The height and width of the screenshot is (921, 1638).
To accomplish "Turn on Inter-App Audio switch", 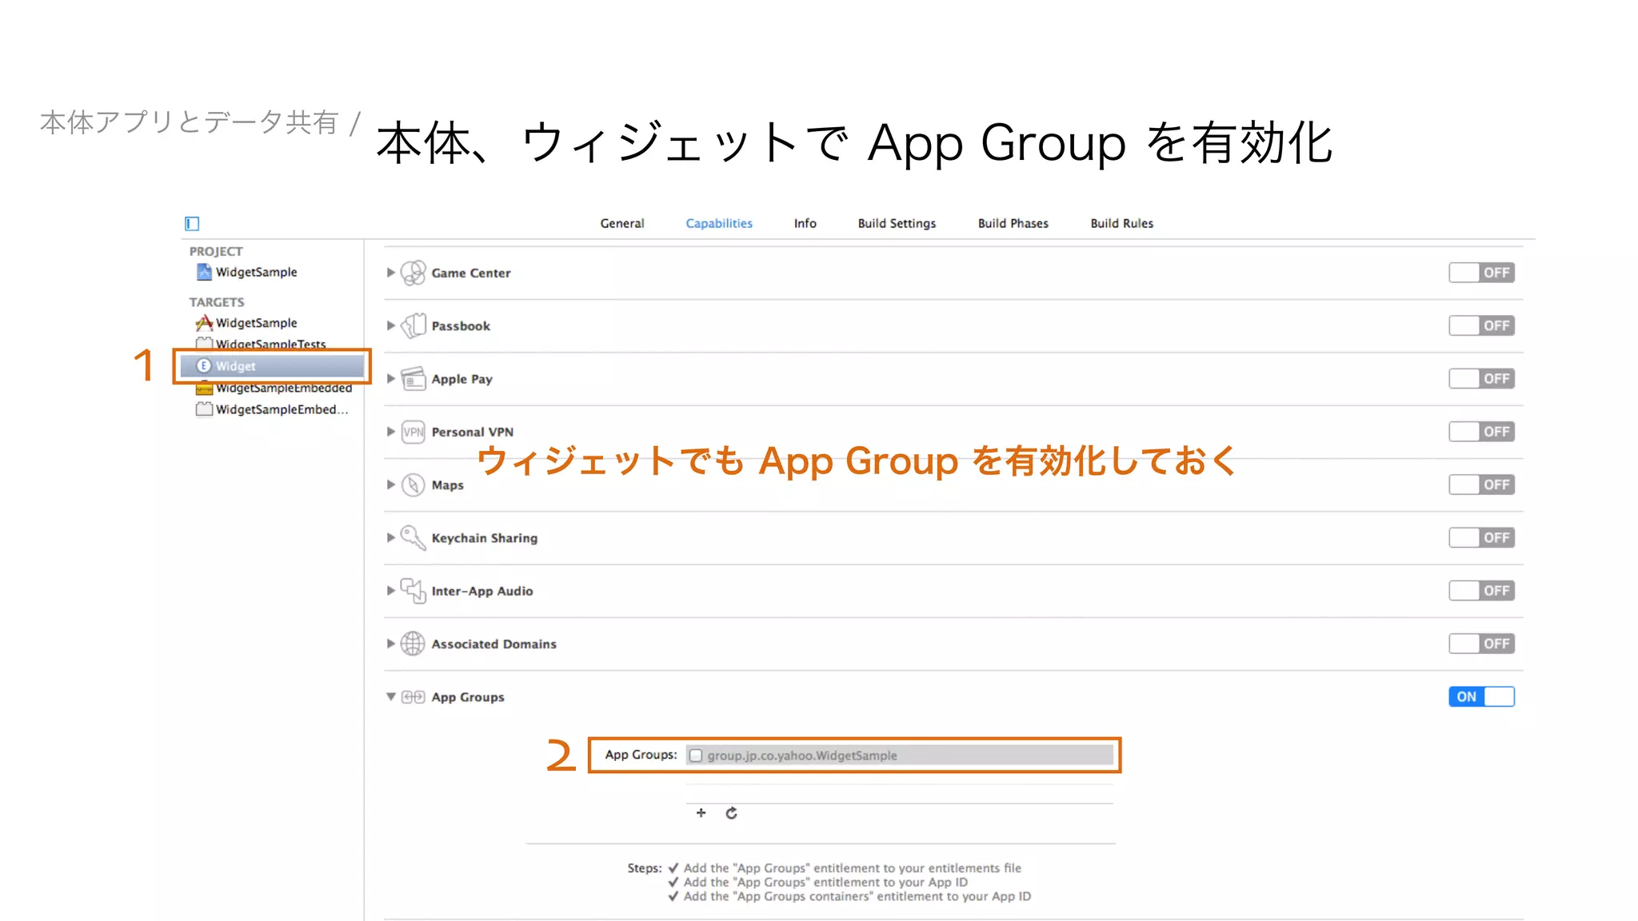I will click(x=1481, y=591).
